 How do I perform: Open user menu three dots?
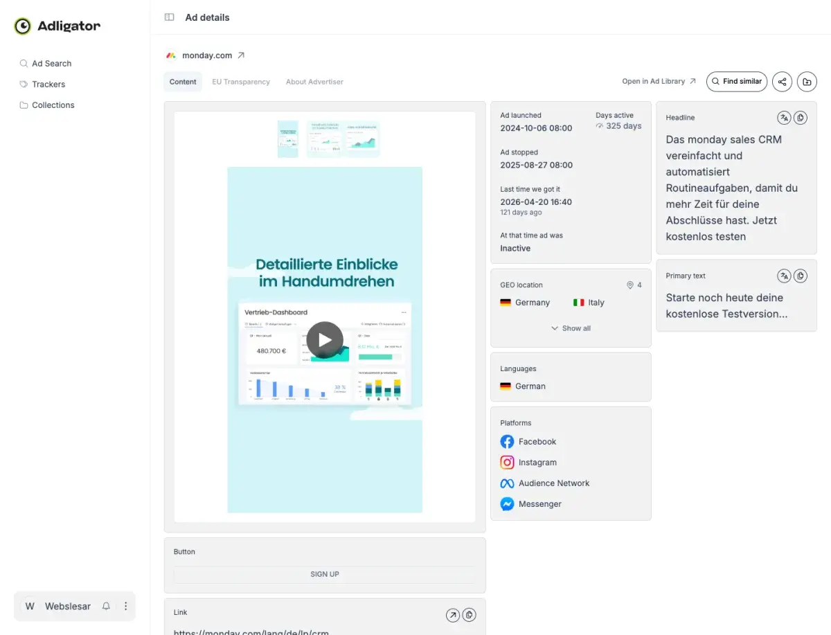tap(125, 606)
